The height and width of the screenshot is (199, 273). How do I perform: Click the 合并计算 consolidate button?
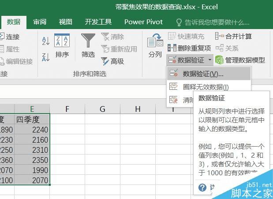click(233, 37)
